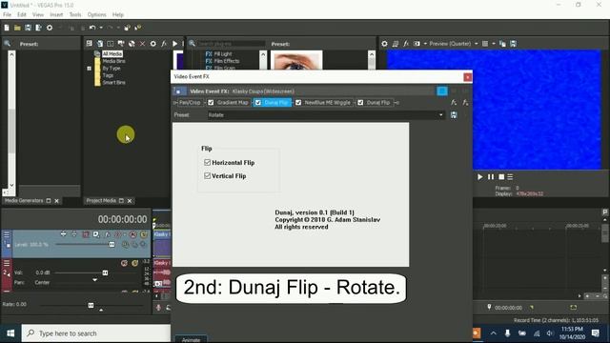Select NewBlue ME Wiggle in chain
The width and height of the screenshot is (610, 343).
[x=327, y=103]
